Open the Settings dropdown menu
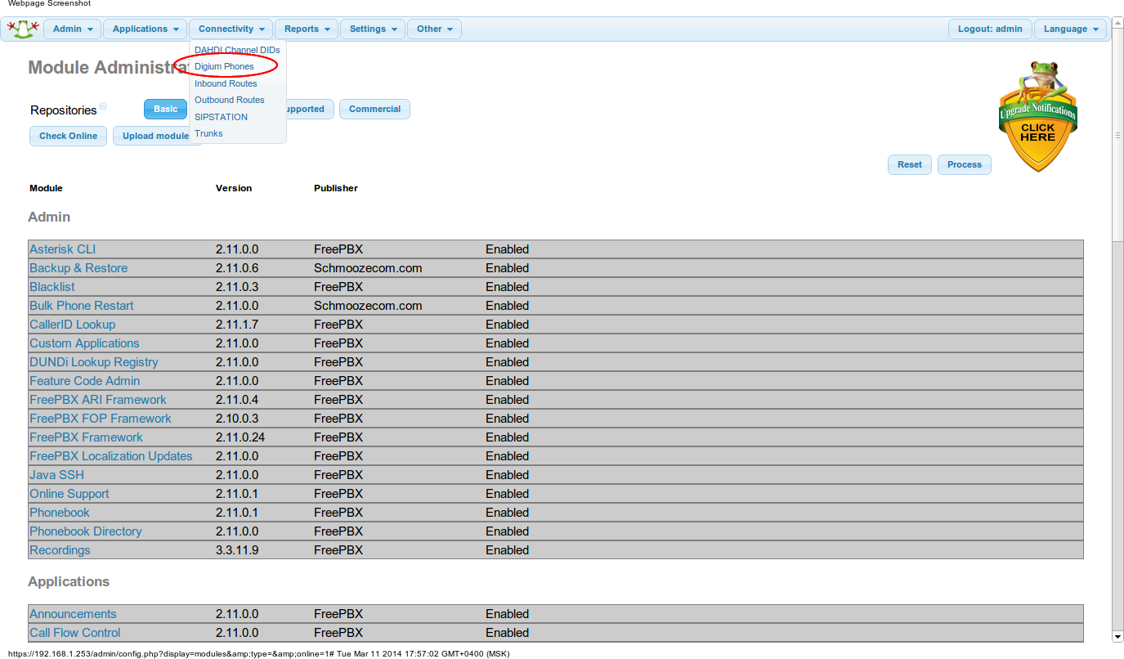Screen dimensions: 1124x659 [373, 29]
